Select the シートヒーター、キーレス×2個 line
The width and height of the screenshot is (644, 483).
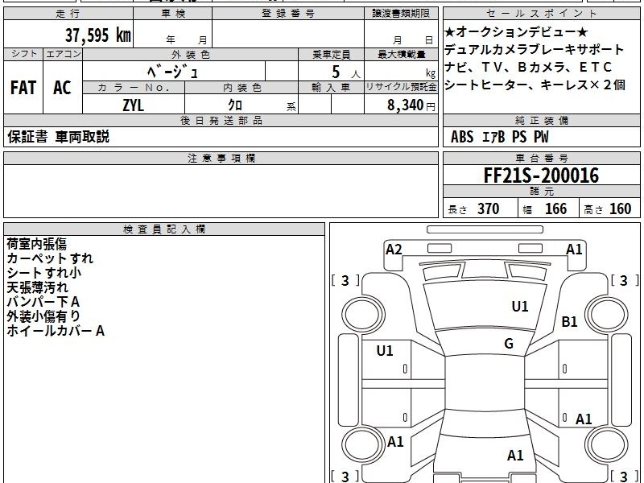pyautogui.click(x=535, y=85)
